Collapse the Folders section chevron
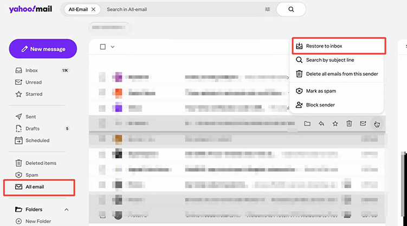The height and width of the screenshot is (226, 407). click(x=67, y=210)
